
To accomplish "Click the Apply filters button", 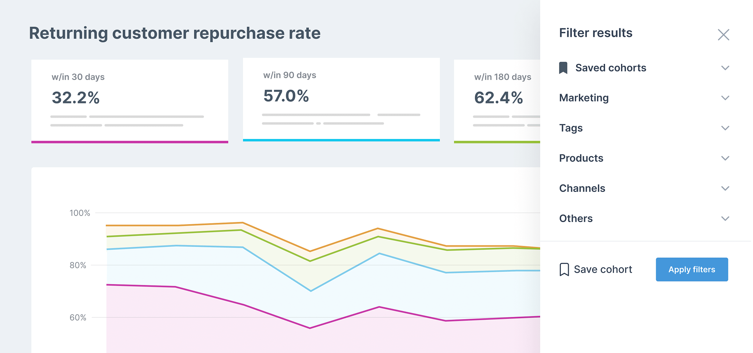I will click(x=692, y=269).
